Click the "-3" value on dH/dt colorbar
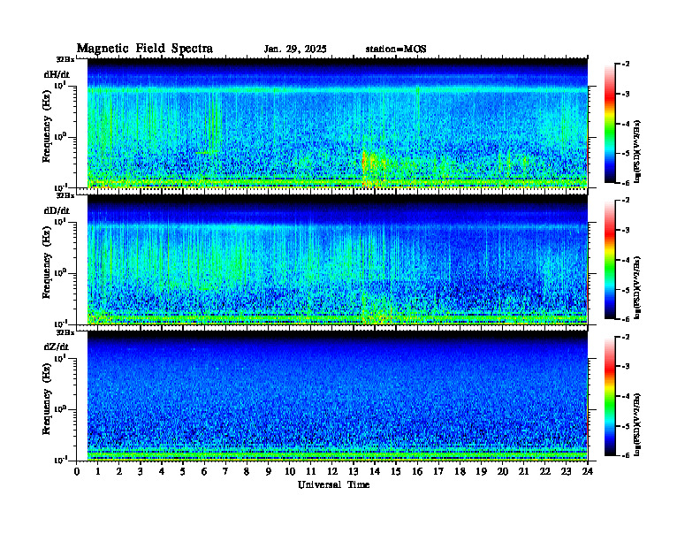This screenshot has width=700, height=541. point(626,94)
